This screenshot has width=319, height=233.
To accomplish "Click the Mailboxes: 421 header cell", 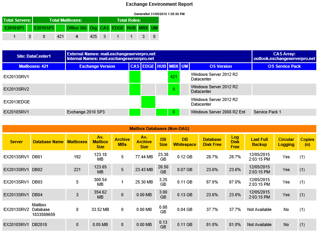I will click(x=34, y=66).
